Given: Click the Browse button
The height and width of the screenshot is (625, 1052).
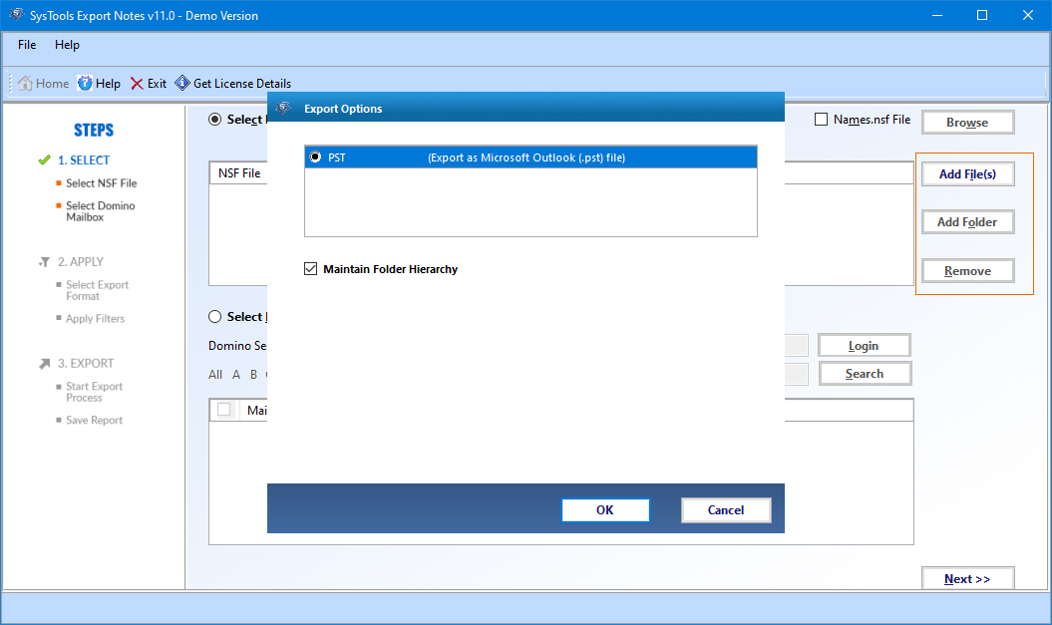Looking at the screenshot, I should (967, 122).
